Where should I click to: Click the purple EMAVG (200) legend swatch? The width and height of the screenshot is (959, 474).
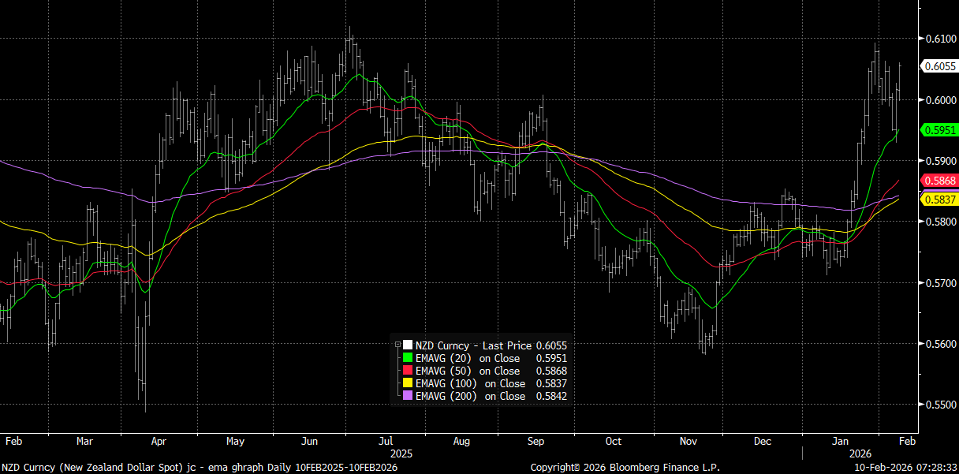(408, 396)
